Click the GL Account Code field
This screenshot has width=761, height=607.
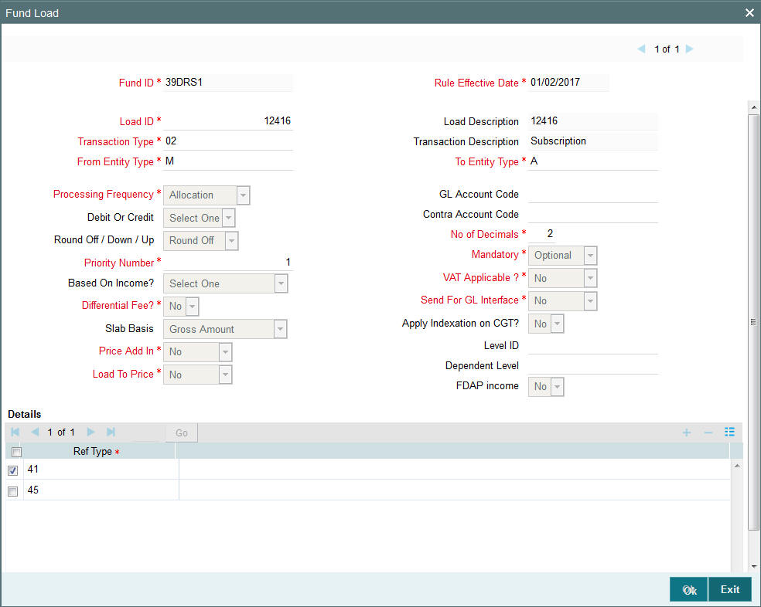[x=593, y=195]
